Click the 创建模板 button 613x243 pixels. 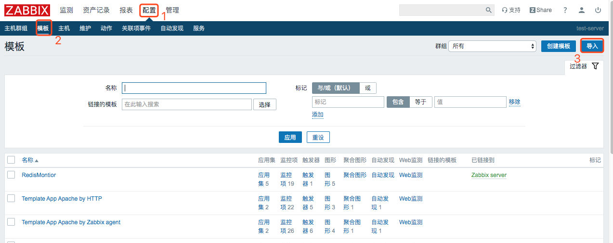pos(559,46)
